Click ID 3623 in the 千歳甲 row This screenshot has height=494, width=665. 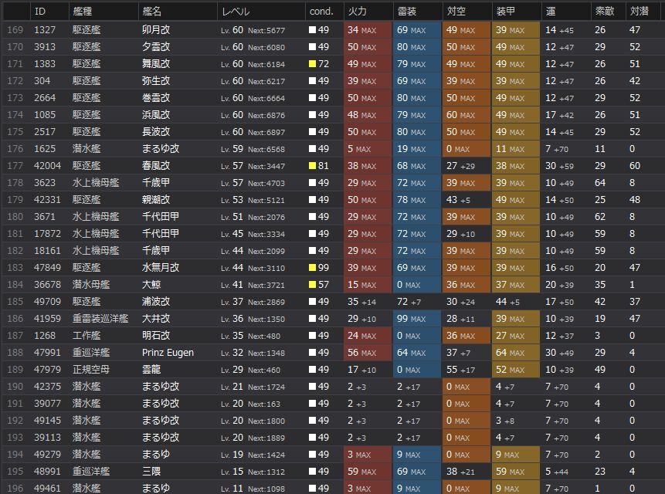(45, 183)
